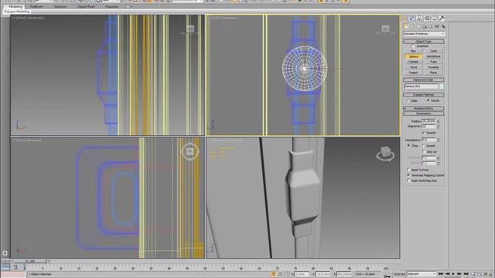Open the Hierarchy command panel tab
This screenshot has width=495, height=278.
419,19
